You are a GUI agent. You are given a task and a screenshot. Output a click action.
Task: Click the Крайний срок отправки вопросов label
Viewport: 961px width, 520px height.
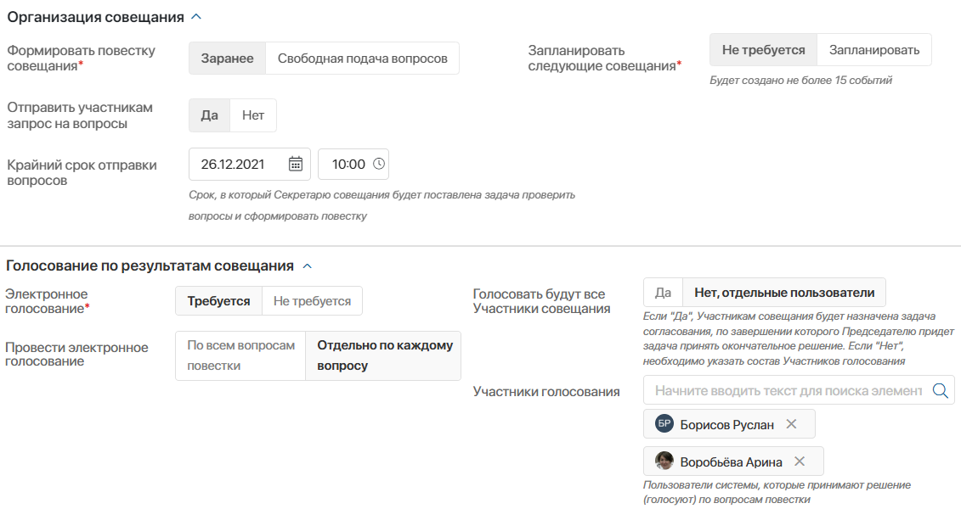tap(82, 172)
